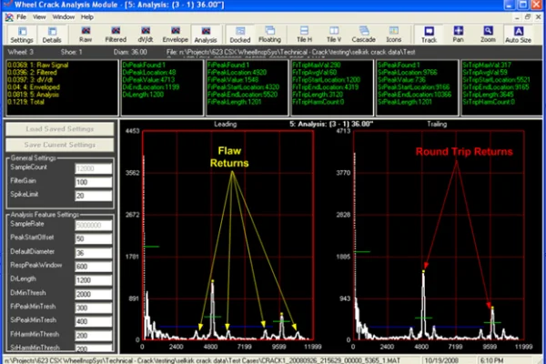This screenshot has height=364, width=546.
Task: Open the File menu
Action: [x=21, y=16]
